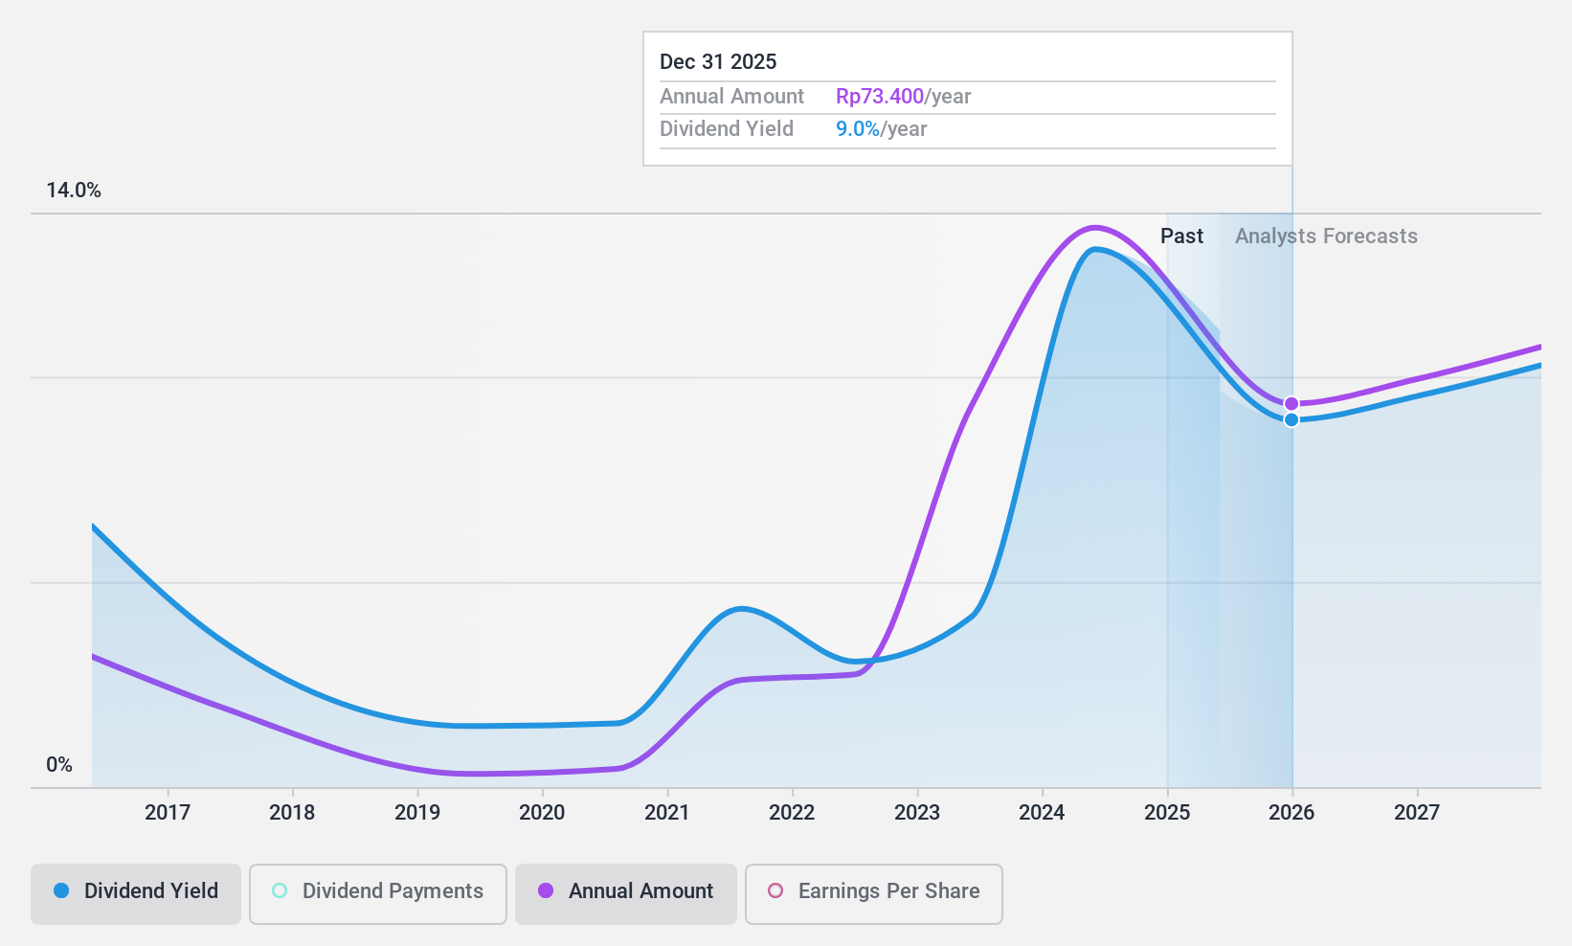Click the 2022 axis label
This screenshot has height=946, width=1572.
792,813
